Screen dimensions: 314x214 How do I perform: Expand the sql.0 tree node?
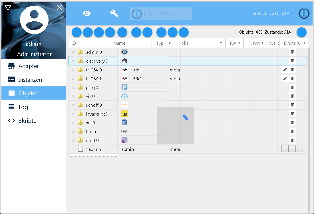pos(73,123)
